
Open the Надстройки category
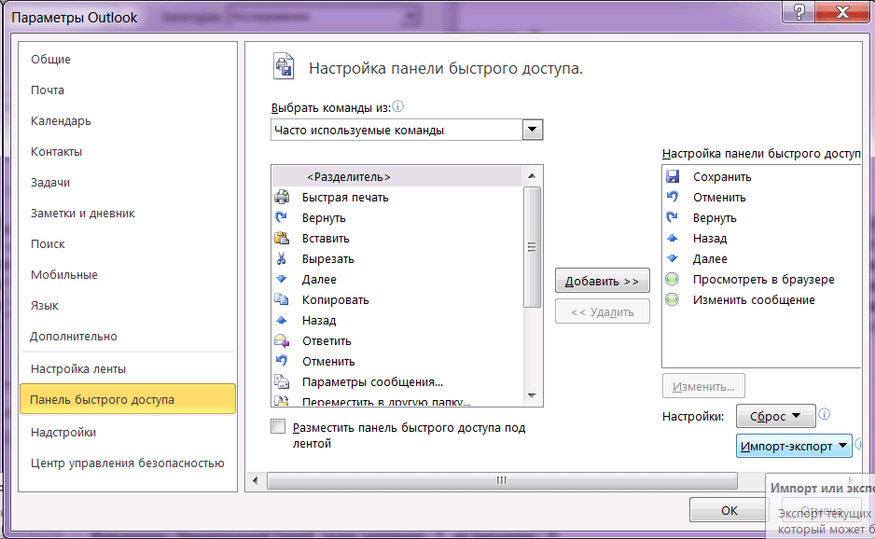pyautogui.click(x=128, y=432)
